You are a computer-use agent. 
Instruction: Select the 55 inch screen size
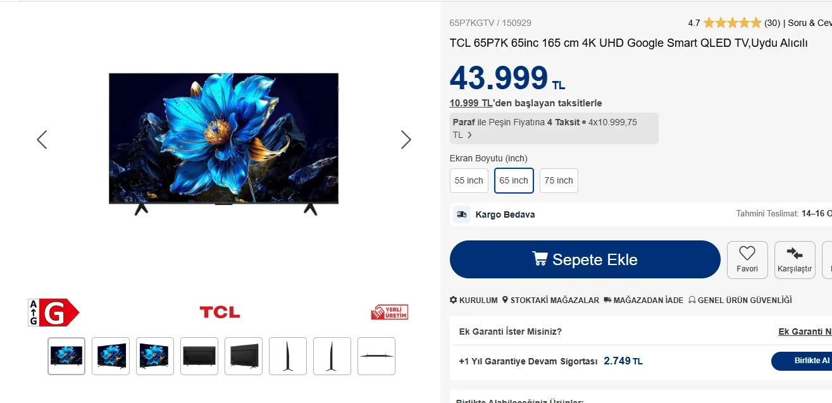coord(469,180)
